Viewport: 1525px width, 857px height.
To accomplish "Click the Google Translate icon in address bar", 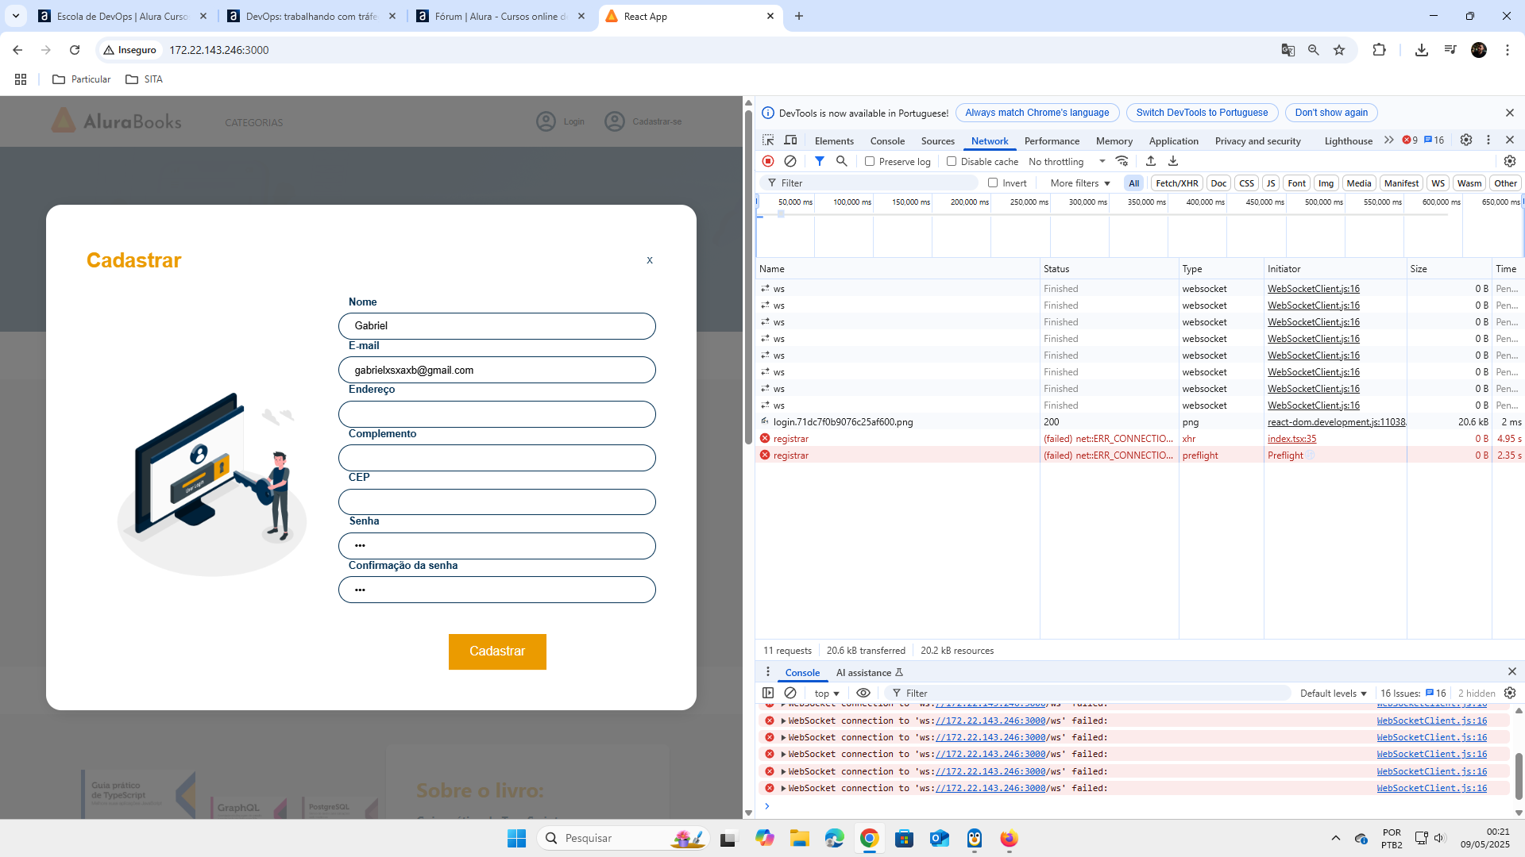I will pos(1288,50).
